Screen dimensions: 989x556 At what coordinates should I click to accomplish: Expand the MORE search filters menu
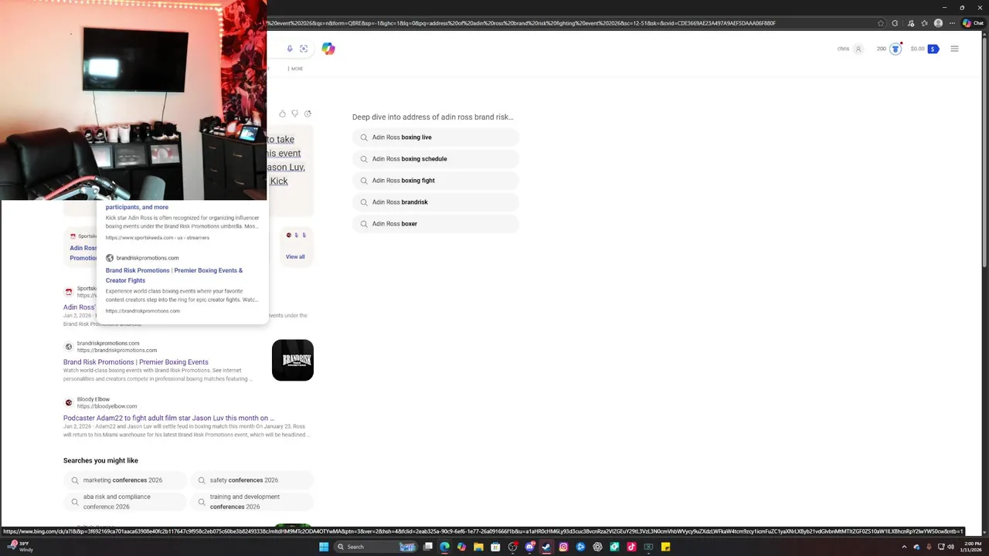(x=297, y=69)
